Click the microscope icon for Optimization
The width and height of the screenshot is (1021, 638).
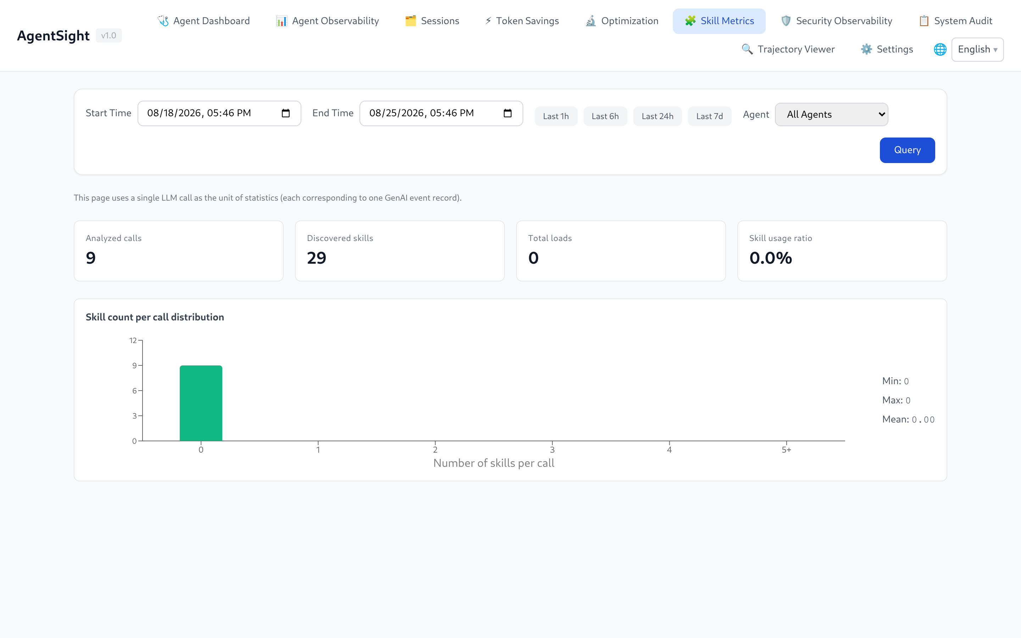(591, 21)
